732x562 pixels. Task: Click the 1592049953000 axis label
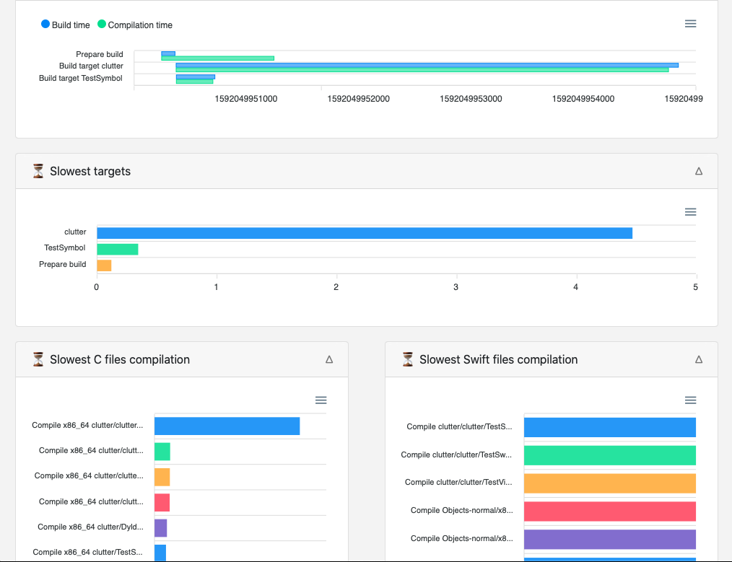[x=471, y=99]
